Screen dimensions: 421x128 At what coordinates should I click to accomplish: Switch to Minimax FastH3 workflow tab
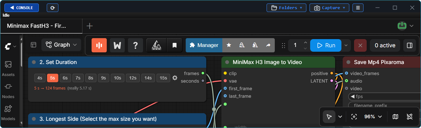coord(41,26)
